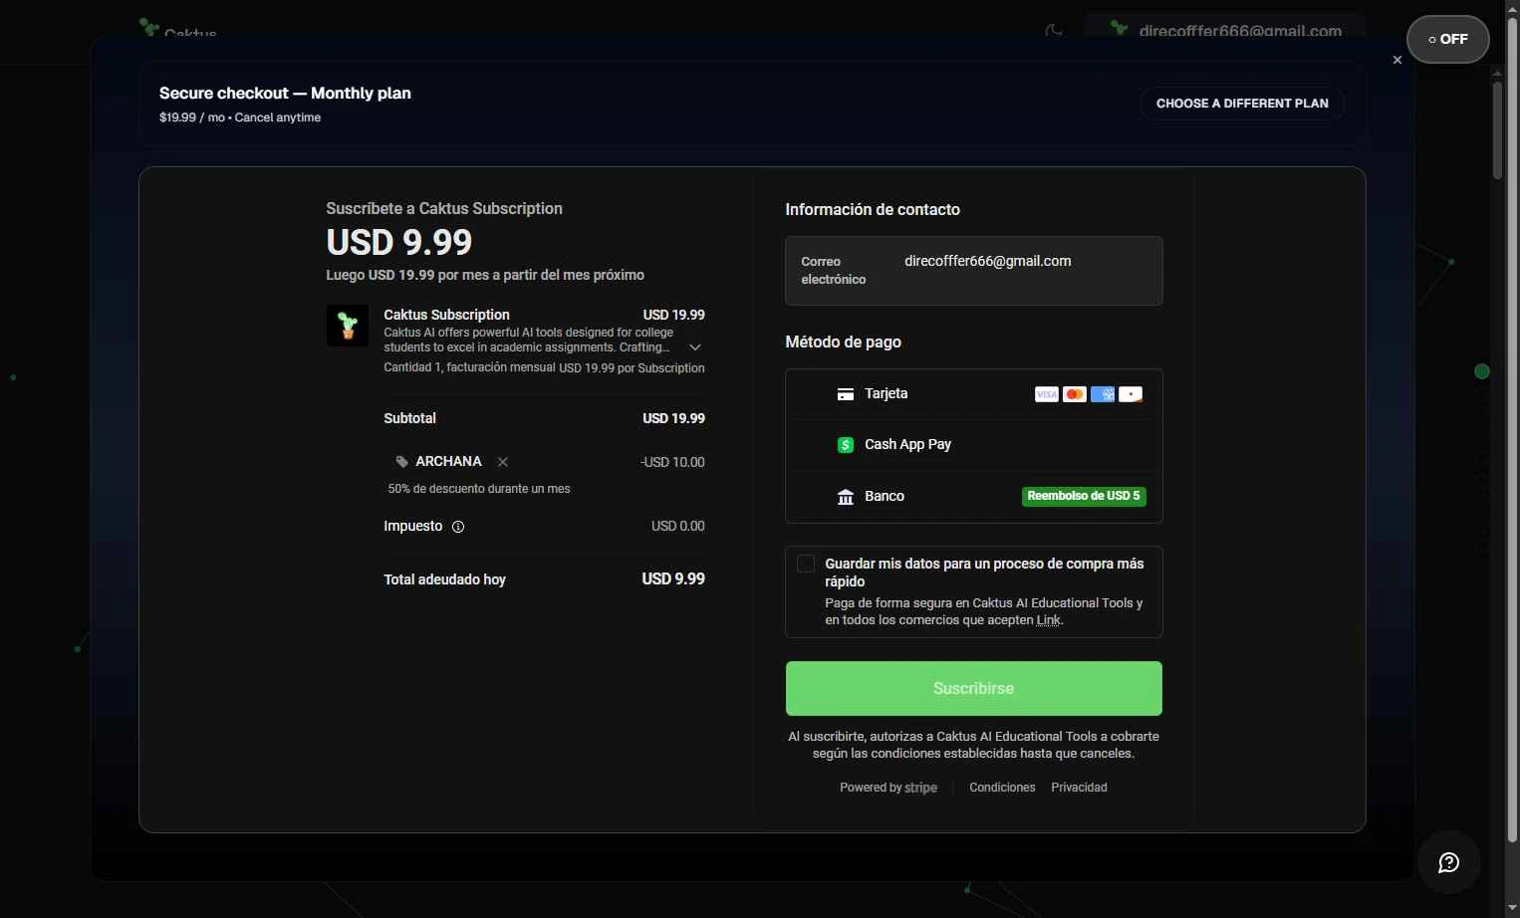This screenshot has height=918, width=1520.
Task: Click the Subtotal label
Action: [410, 418]
